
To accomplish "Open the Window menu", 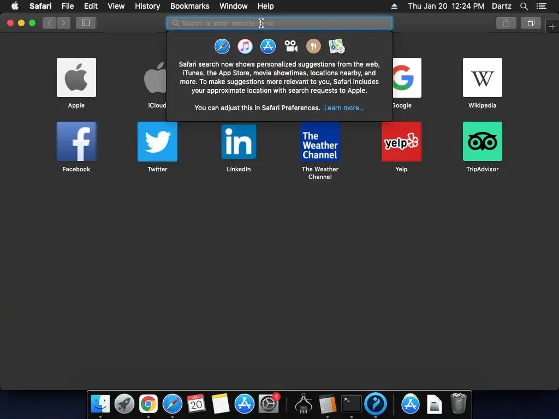I will (x=233, y=6).
